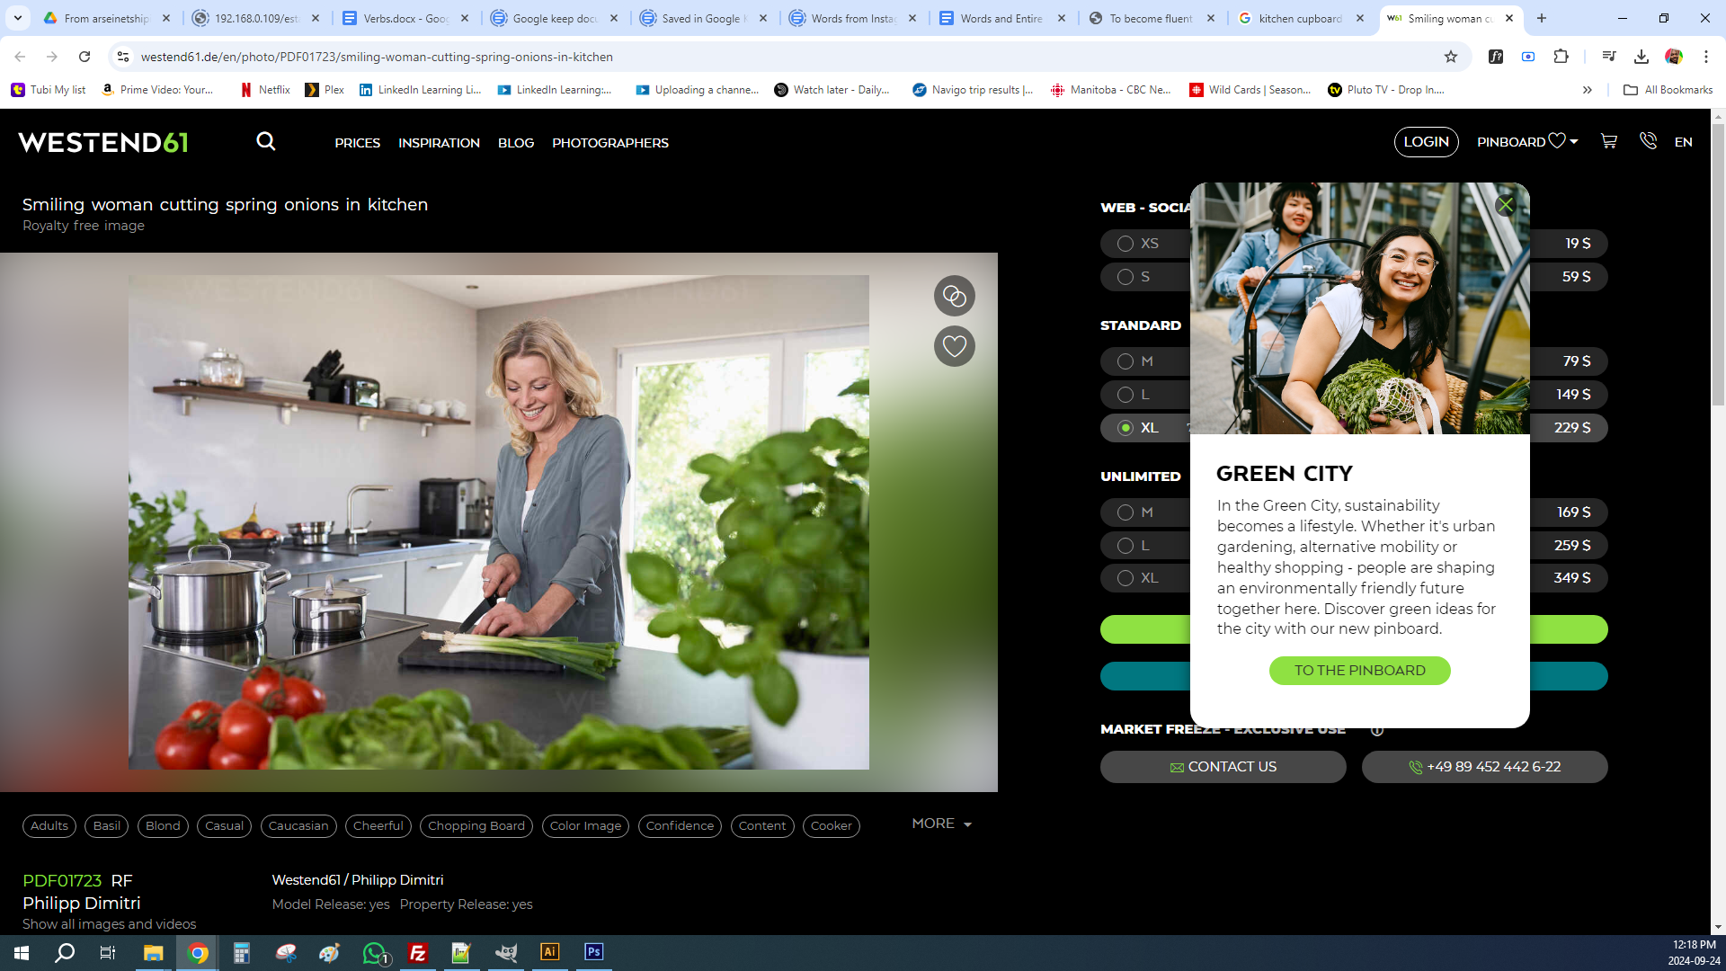Click the Chopping Board keyword tag
1726x971 pixels.
point(476,826)
